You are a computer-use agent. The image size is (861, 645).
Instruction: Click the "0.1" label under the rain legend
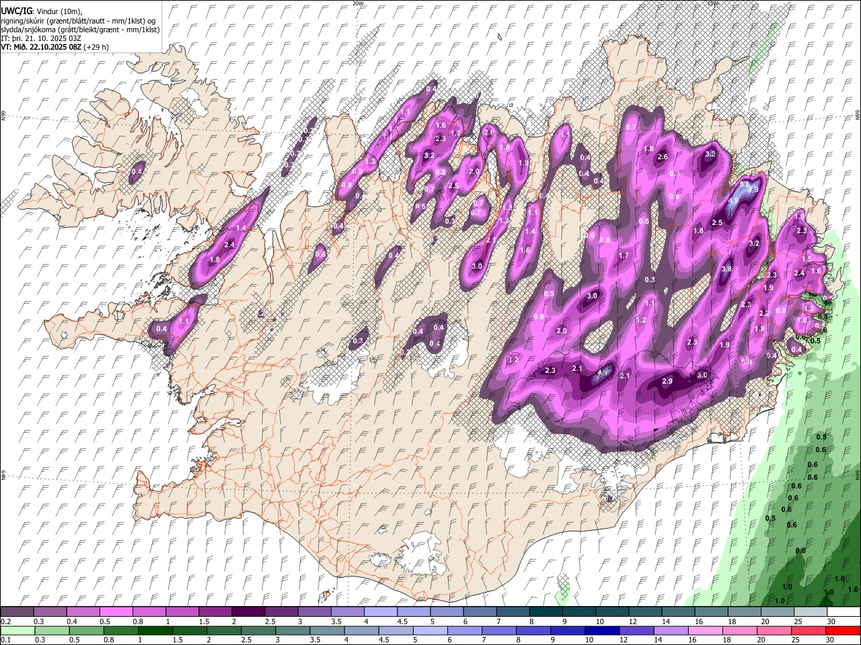point(5,640)
